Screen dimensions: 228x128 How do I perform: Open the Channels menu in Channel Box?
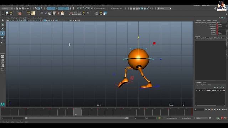(198, 21)
